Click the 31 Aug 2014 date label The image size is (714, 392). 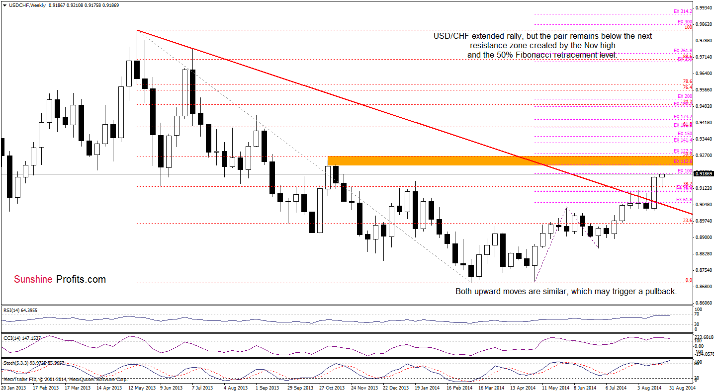click(x=683, y=388)
